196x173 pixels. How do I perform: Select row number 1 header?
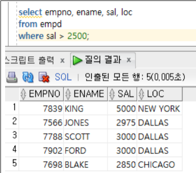12,108
